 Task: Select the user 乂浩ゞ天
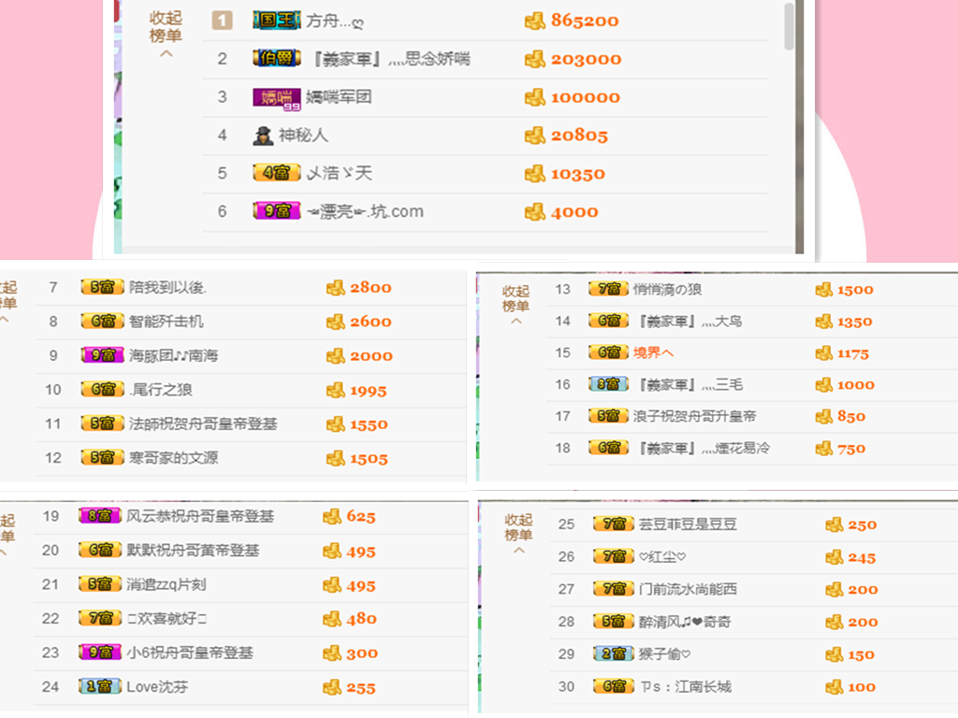339,173
